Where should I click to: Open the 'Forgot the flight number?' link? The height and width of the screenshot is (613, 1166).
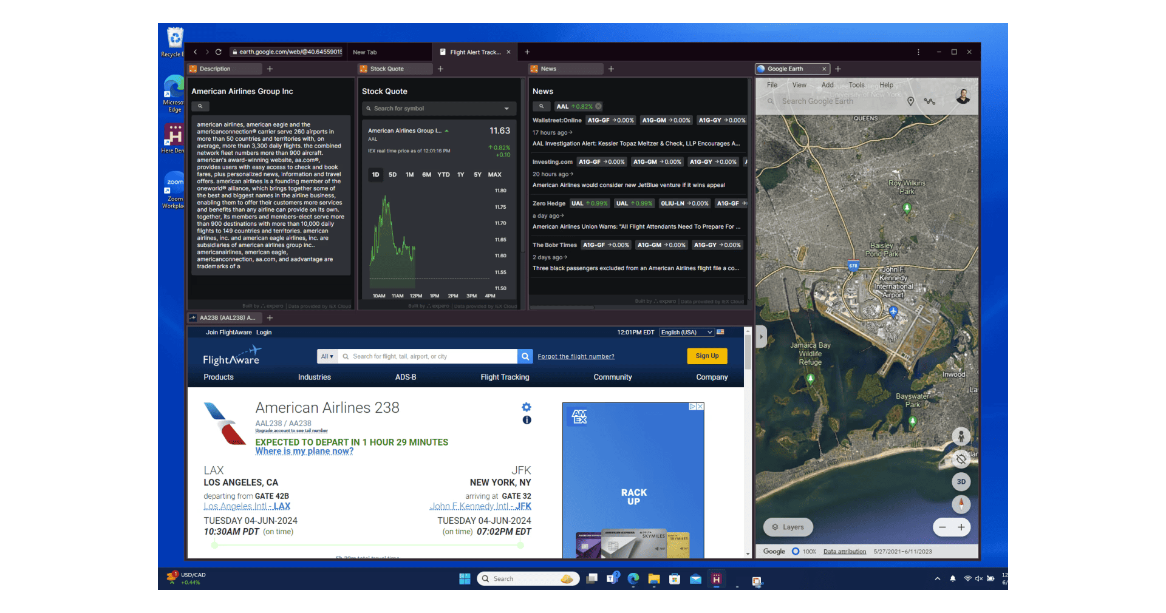point(576,356)
